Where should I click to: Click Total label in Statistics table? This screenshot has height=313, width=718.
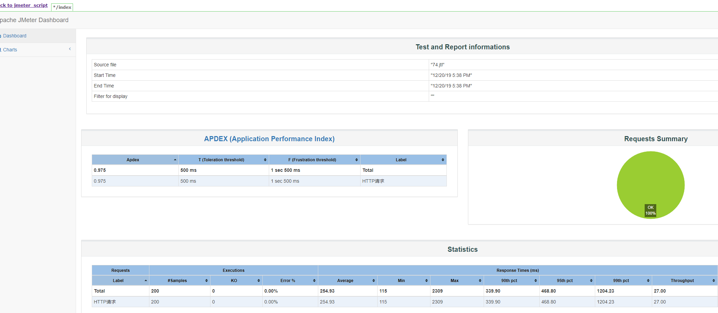(100, 291)
